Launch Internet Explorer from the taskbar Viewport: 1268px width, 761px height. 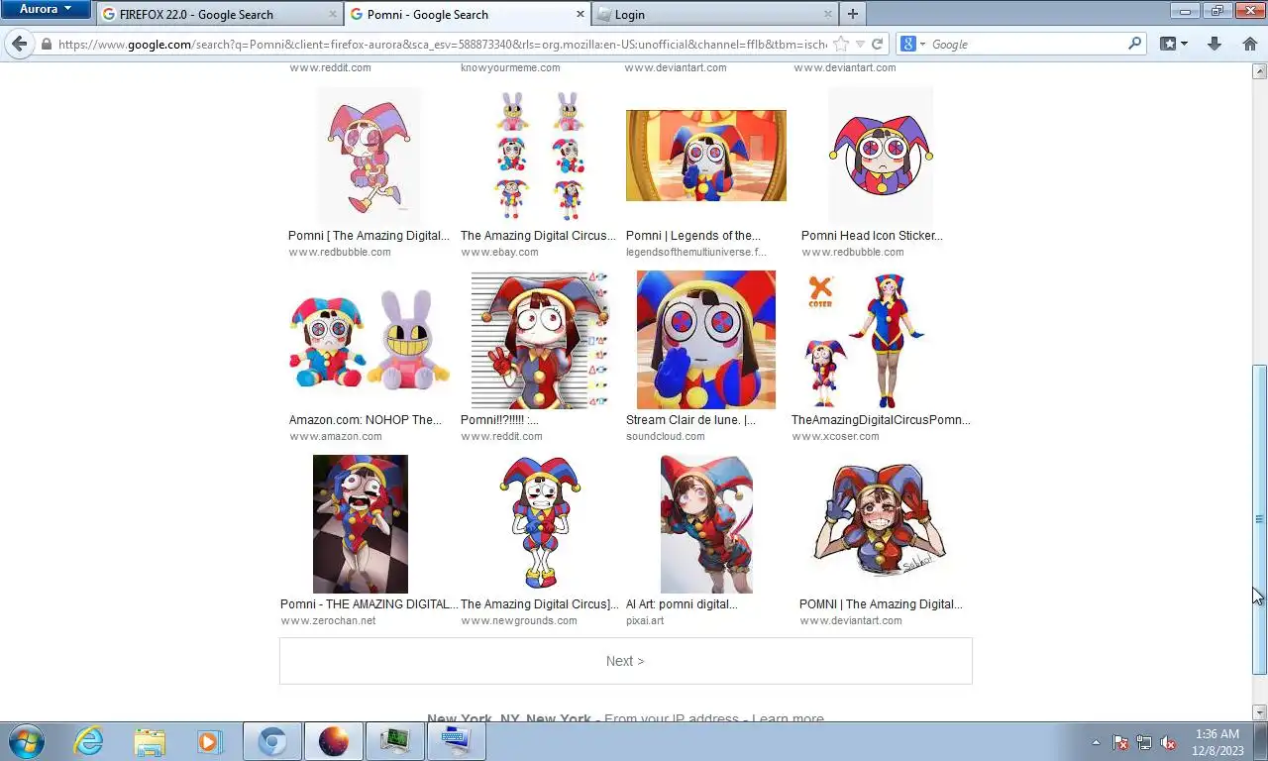tap(88, 741)
